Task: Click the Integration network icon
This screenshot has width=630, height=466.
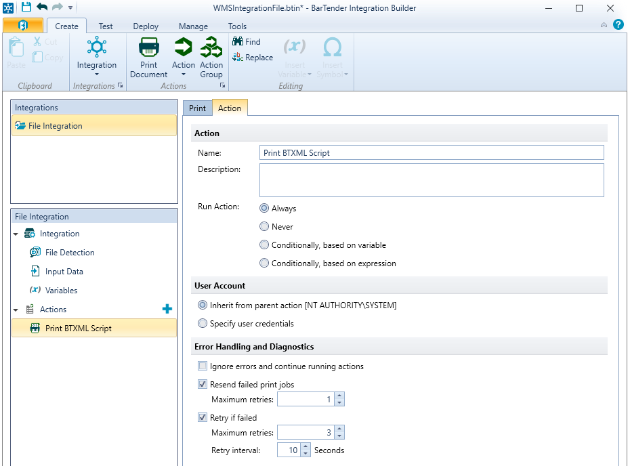Action: coord(97,47)
